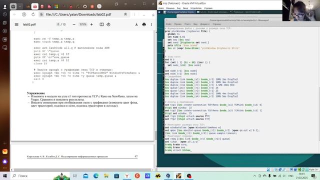Go back in the browser
Image resolution: width=320 pixels, height=180 pixels.
point(14,14)
